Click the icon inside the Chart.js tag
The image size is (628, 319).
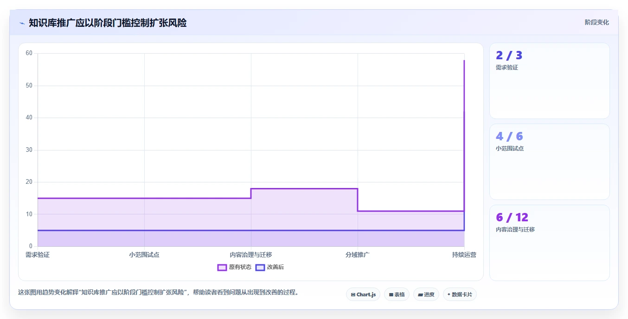(x=353, y=294)
